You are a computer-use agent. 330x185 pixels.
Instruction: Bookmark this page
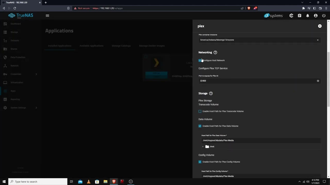click(68, 8)
